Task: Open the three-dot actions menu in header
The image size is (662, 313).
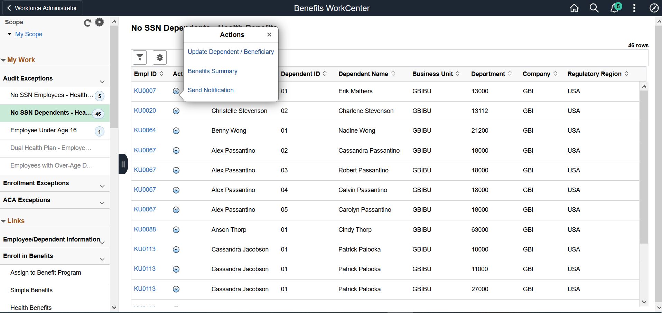Action: coord(634,8)
